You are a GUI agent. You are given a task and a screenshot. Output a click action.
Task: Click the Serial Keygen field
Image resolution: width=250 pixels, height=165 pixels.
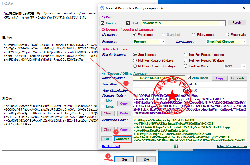click(x=159, y=78)
